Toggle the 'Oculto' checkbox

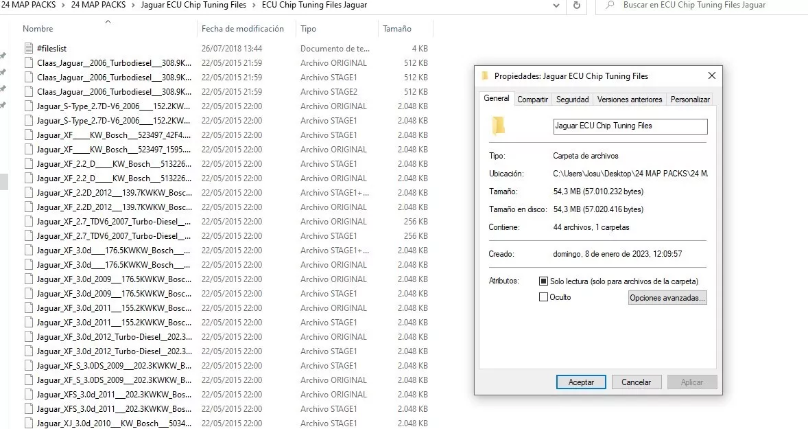tap(543, 297)
